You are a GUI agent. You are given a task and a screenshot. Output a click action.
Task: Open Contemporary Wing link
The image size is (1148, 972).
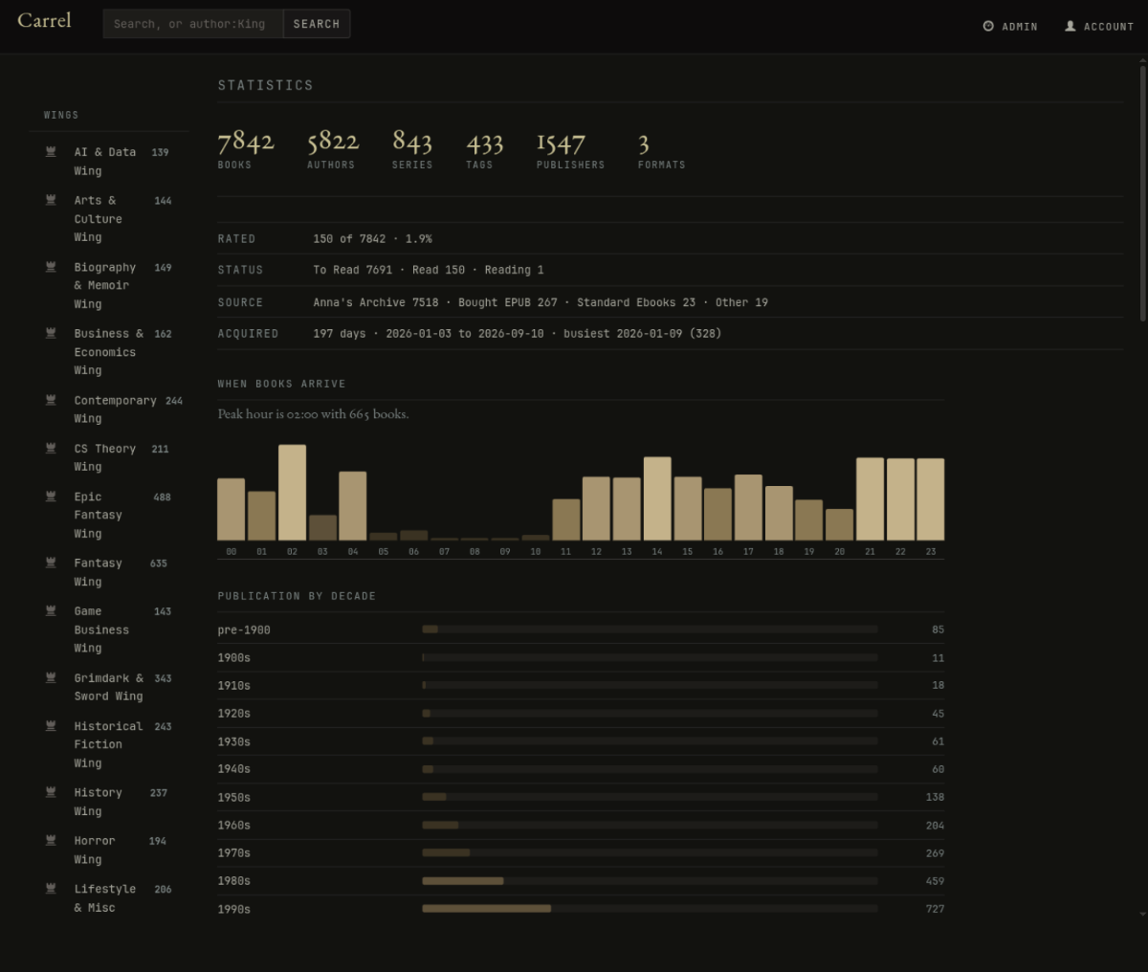[x=115, y=409]
